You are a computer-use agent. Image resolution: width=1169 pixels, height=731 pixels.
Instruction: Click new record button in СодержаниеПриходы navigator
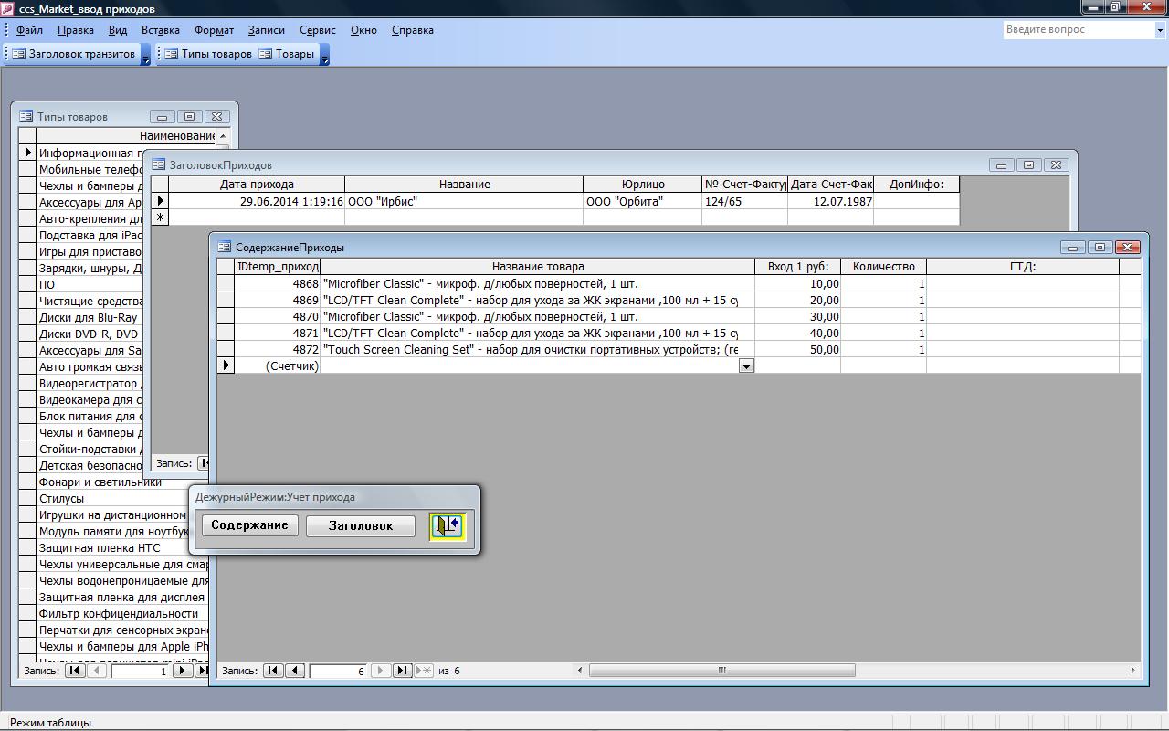tap(424, 671)
